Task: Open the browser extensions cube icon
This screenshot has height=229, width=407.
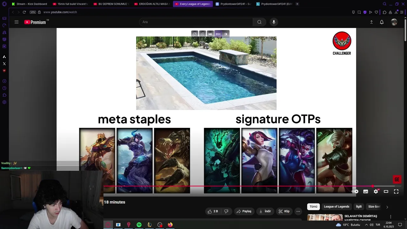Action: point(384,12)
